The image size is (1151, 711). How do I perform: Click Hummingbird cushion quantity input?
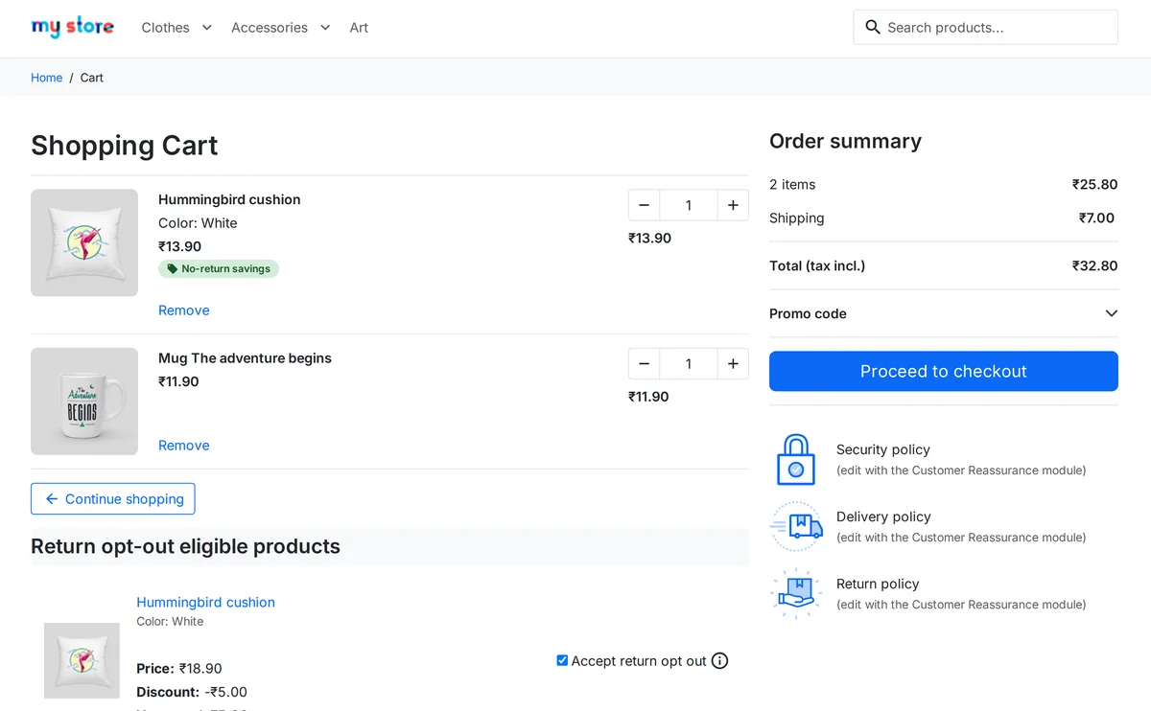[x=689, y=205]
